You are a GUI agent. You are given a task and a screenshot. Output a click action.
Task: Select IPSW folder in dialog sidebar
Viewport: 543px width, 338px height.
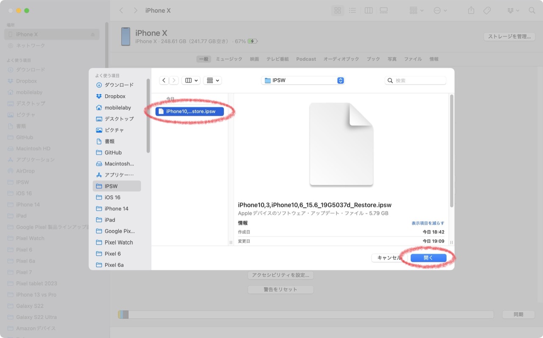(117, 186)
